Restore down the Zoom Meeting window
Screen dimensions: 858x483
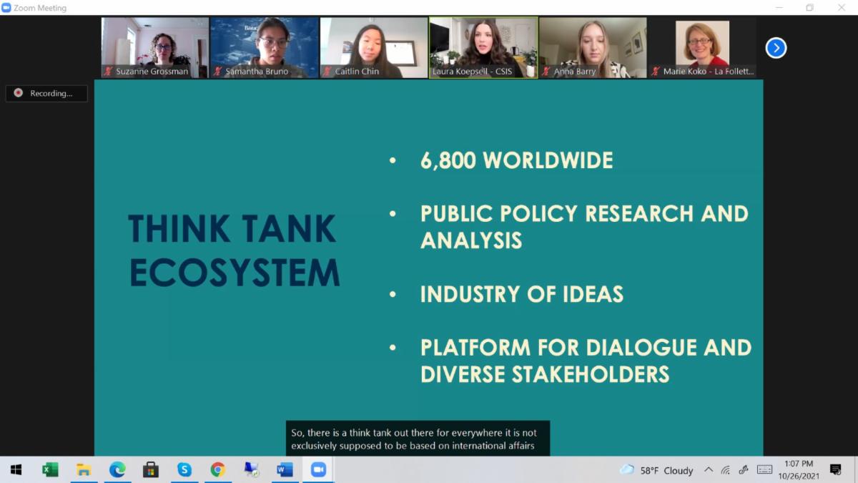coord(809,8)
